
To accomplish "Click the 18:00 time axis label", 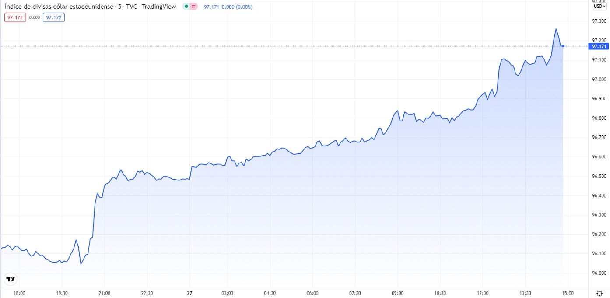I will (x=20, y=293).
